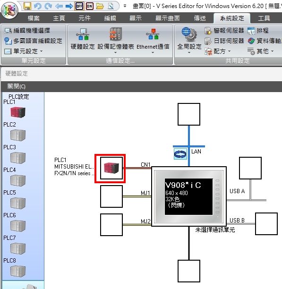Toggle the OFF display button
This screenshot has width=282, height=289.
pyautogui.click(x=79, y=6)
